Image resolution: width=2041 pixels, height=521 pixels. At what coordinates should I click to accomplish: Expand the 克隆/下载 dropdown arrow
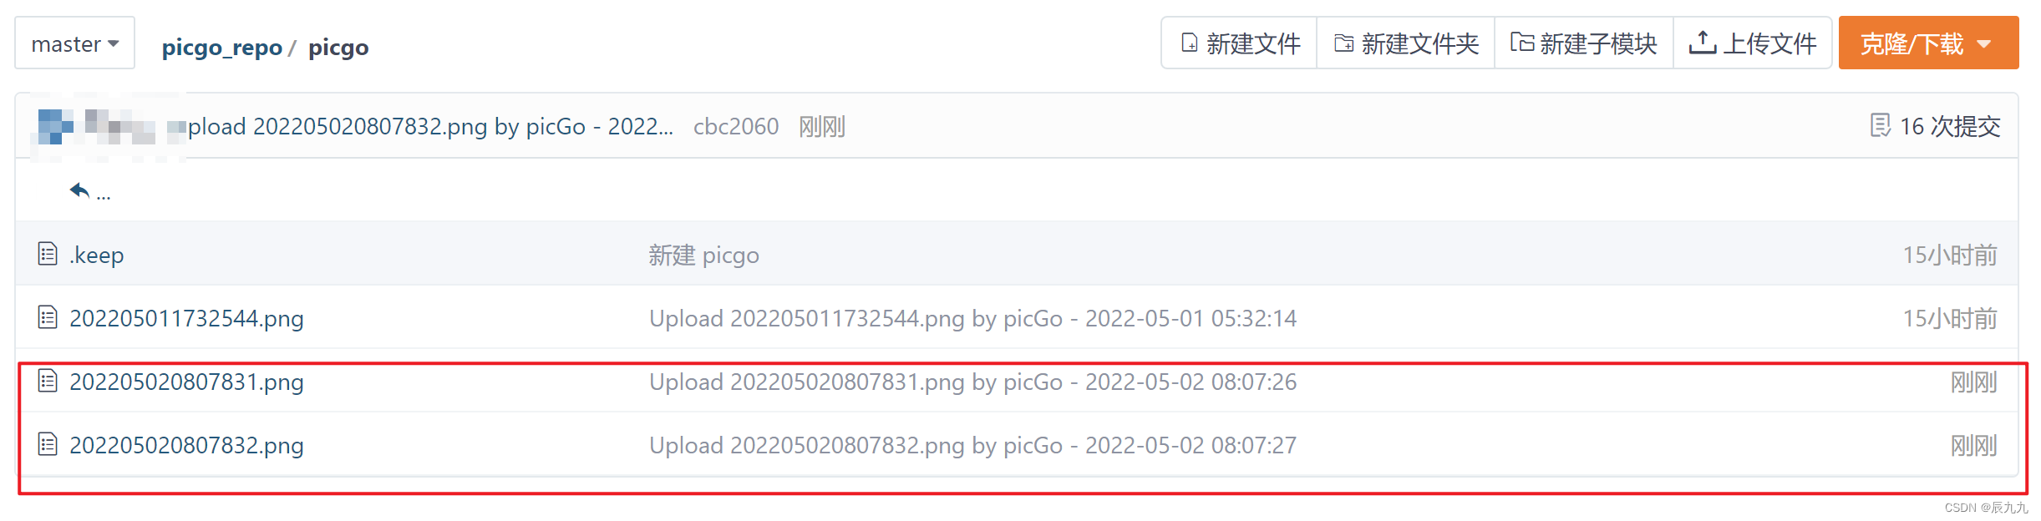pyautogui.click(x=1985, y=44)
